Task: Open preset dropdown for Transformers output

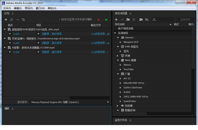Action: click(x=38, y=43)
